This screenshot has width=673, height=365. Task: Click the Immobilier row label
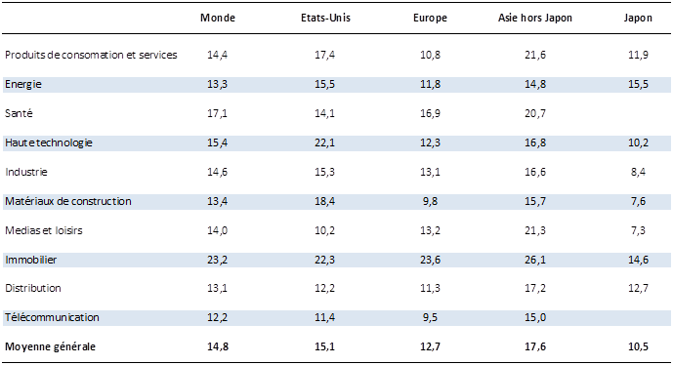(x=31, y=260)
